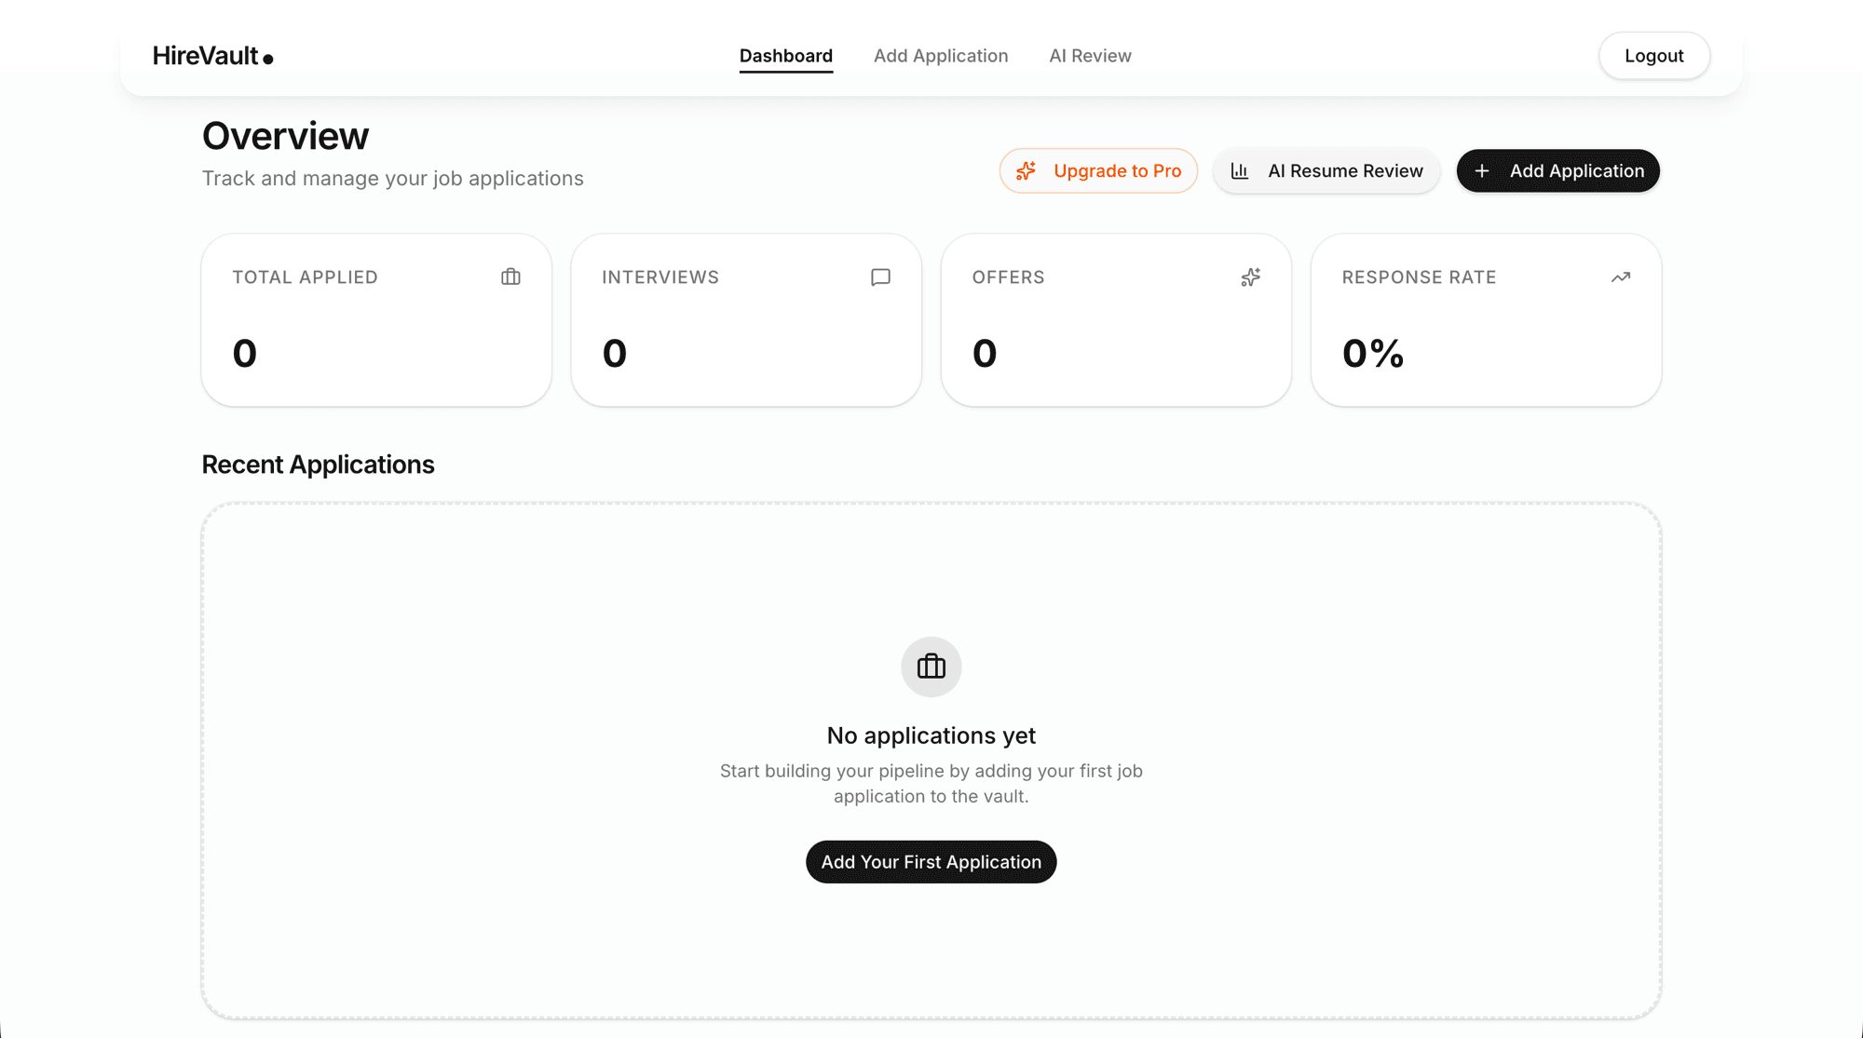Click the HireVault logo
The height and width of the screenshot is (1038, 1863).
click(x=212, y=56)
